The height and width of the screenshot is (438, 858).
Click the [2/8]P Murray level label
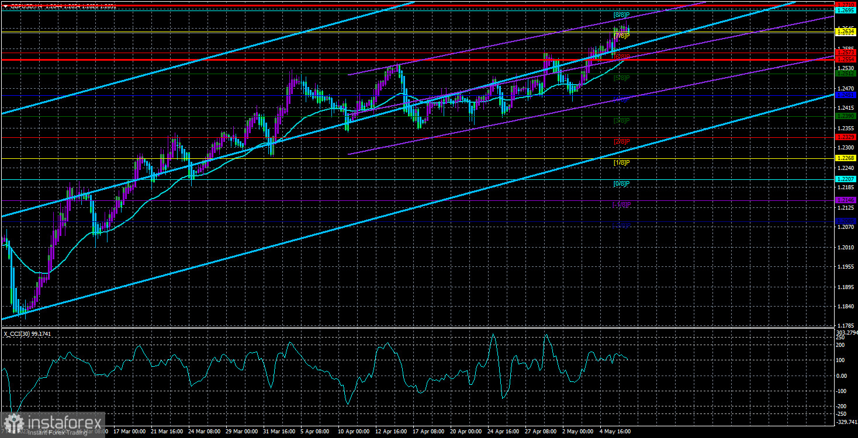(x=621, y=141)
